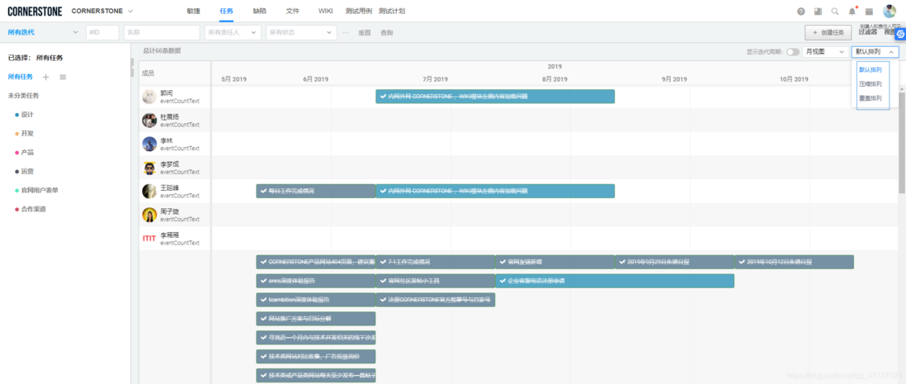Open the calendar icon in header
This screenshot has width=906, height=384.
869,12
